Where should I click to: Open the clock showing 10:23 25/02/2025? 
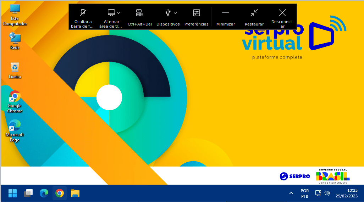tap(346, 193)
